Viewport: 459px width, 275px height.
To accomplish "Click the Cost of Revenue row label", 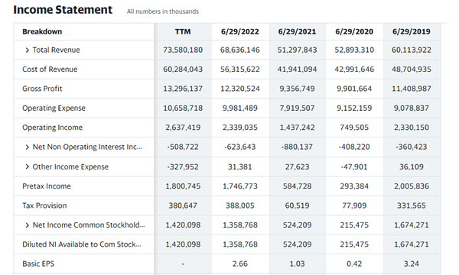I will pos(50,70).
